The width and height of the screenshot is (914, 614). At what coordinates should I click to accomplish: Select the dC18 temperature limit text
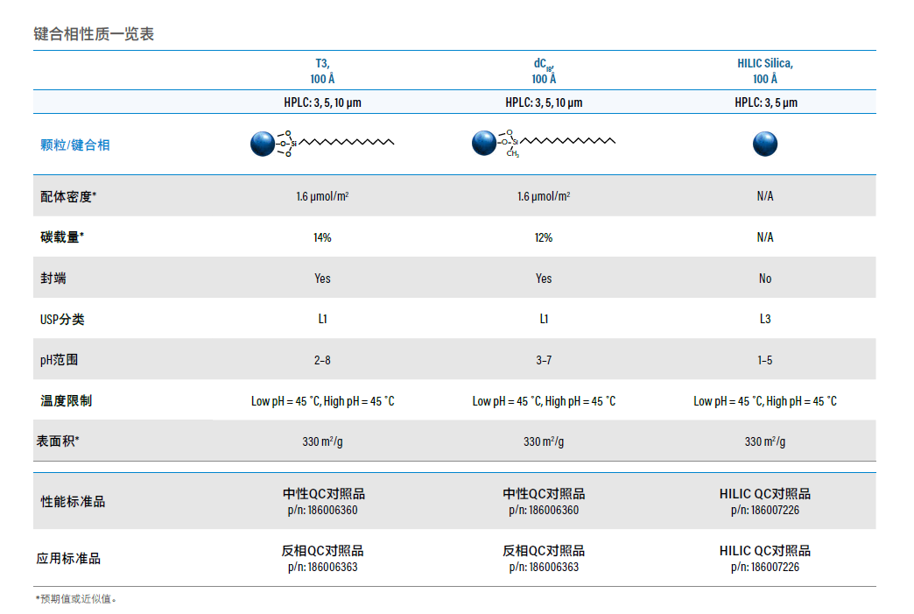(544, 401)
